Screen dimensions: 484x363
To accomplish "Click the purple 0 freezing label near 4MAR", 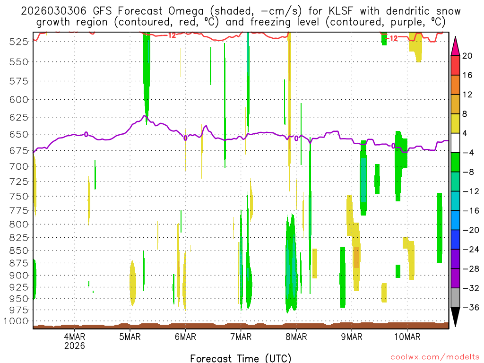I will click(x=86, y=134).
